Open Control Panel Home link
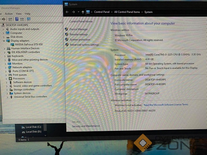The width and height of the screenshot is (207, 155). (x=81, y=21)
